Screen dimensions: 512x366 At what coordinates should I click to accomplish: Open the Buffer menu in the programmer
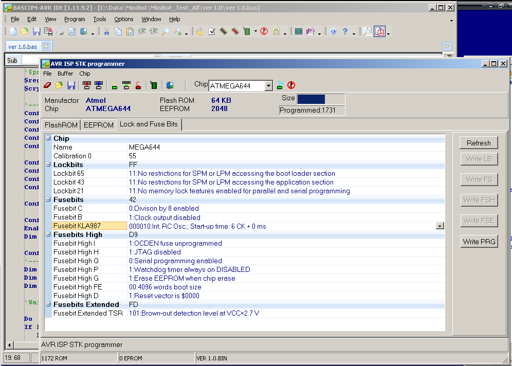pos(65,74)
